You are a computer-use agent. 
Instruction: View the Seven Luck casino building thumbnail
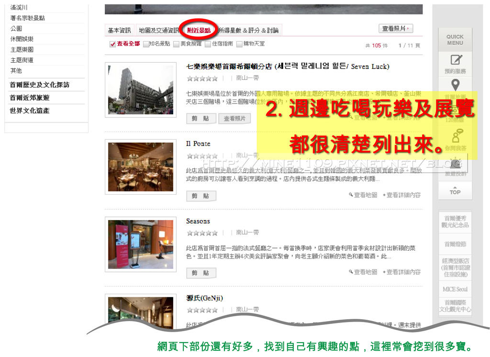(141, 90)
